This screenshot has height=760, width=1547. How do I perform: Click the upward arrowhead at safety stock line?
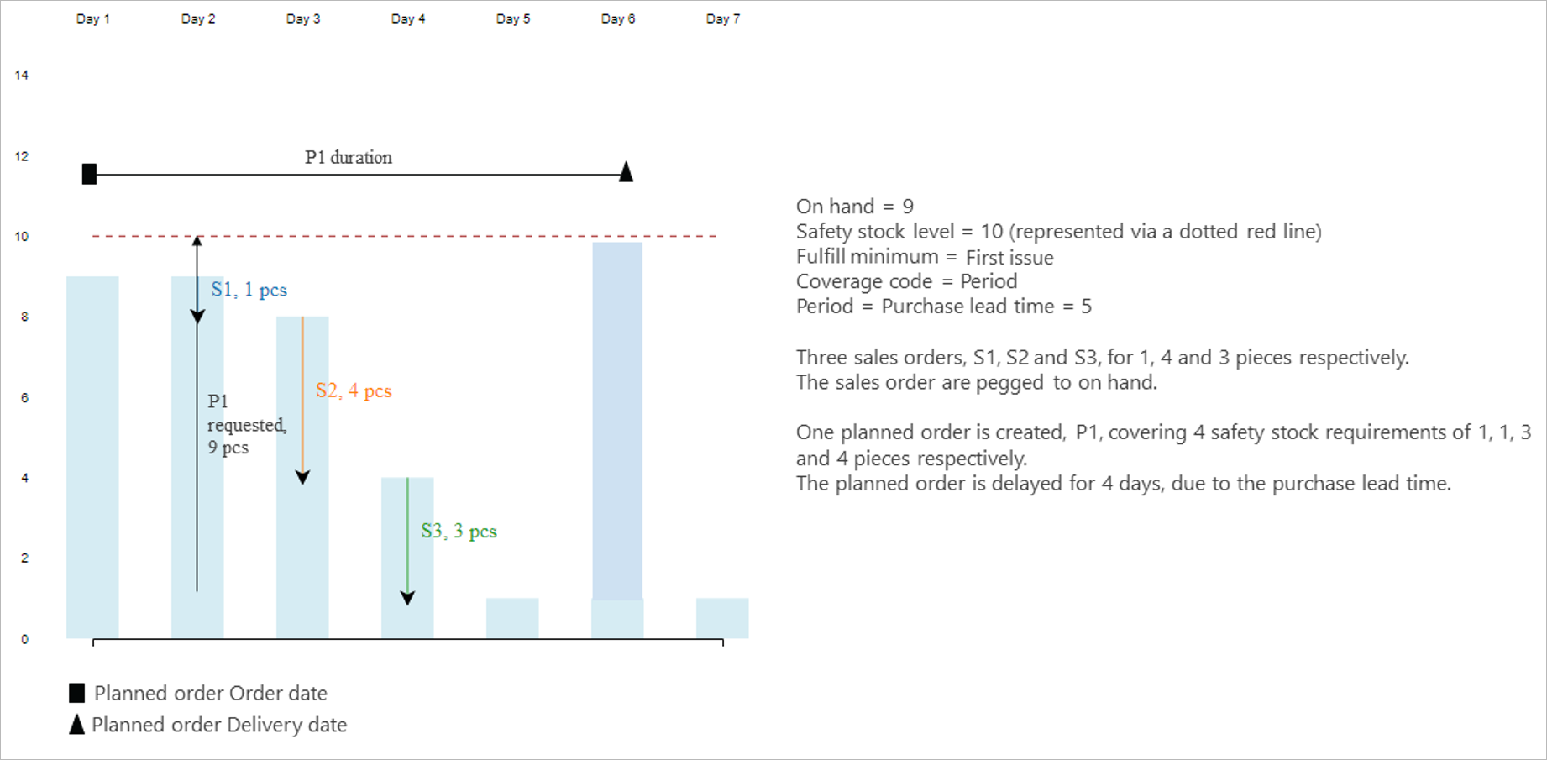[x=197, y=242]
